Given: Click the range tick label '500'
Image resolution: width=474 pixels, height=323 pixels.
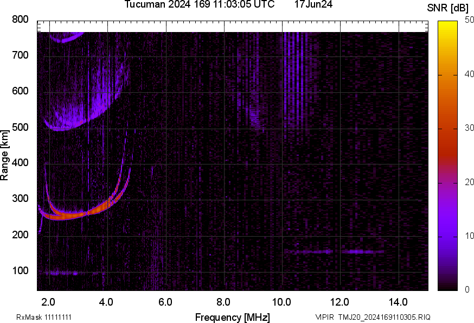Looking at the screenshot, I should coord(20,127).
